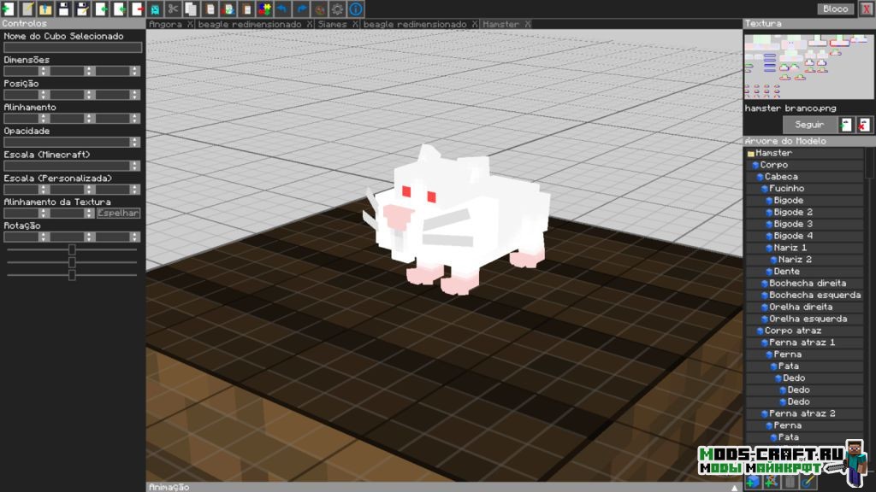Toggle the Espelhar mirror texture button
This screenshot has height=492, width=876.
pos(118,213)
